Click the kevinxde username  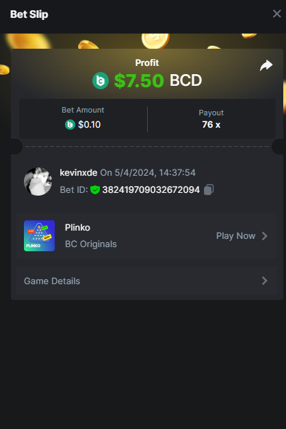click(x=79, y=173)
